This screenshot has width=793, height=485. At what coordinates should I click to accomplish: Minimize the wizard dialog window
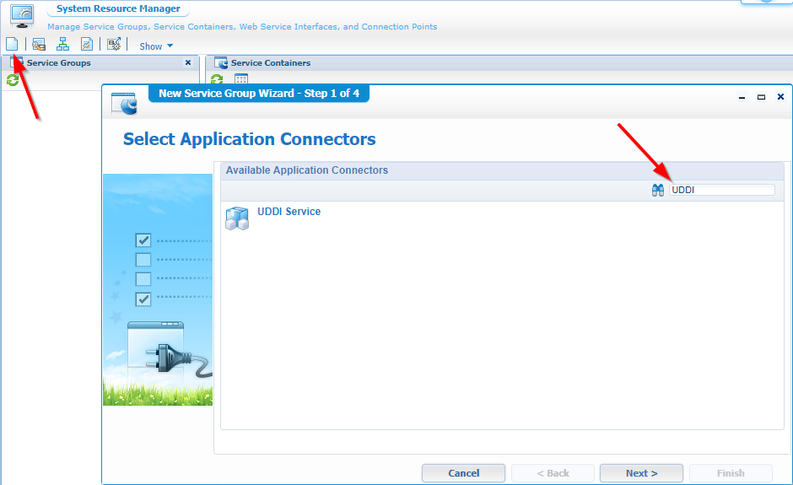tap(742, 97)
